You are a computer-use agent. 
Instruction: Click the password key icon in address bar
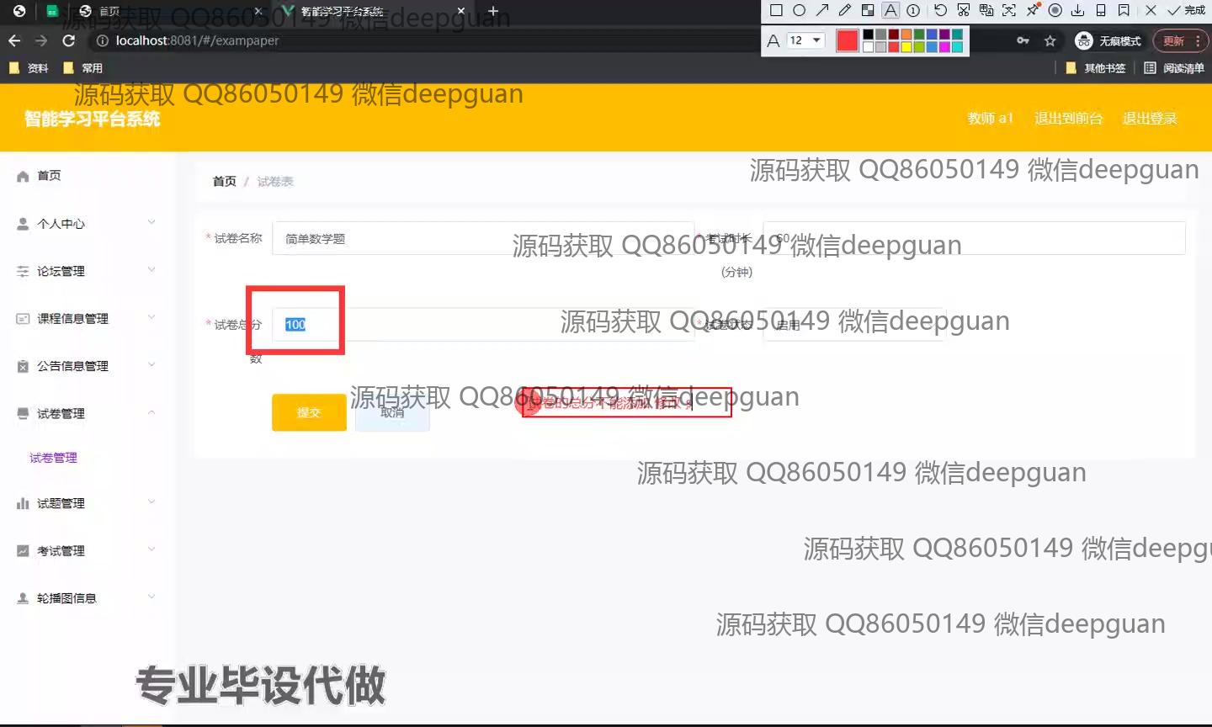click(x=1023, y=40)
